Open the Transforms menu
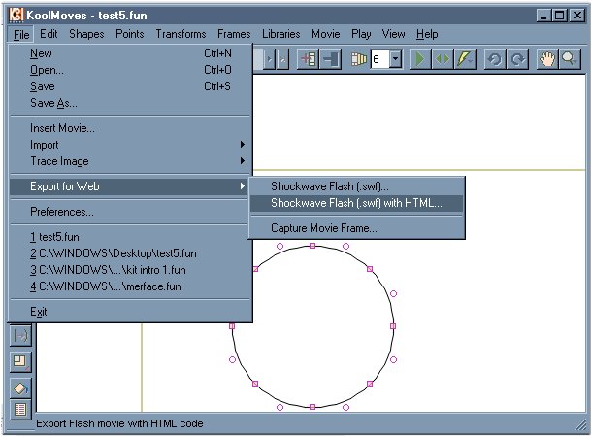Viewport: 592px width, 437px height. 181,34
